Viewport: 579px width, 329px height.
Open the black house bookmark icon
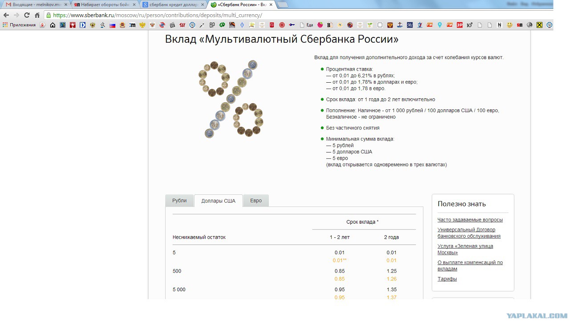pyautogui.click(x=53, y=25)
